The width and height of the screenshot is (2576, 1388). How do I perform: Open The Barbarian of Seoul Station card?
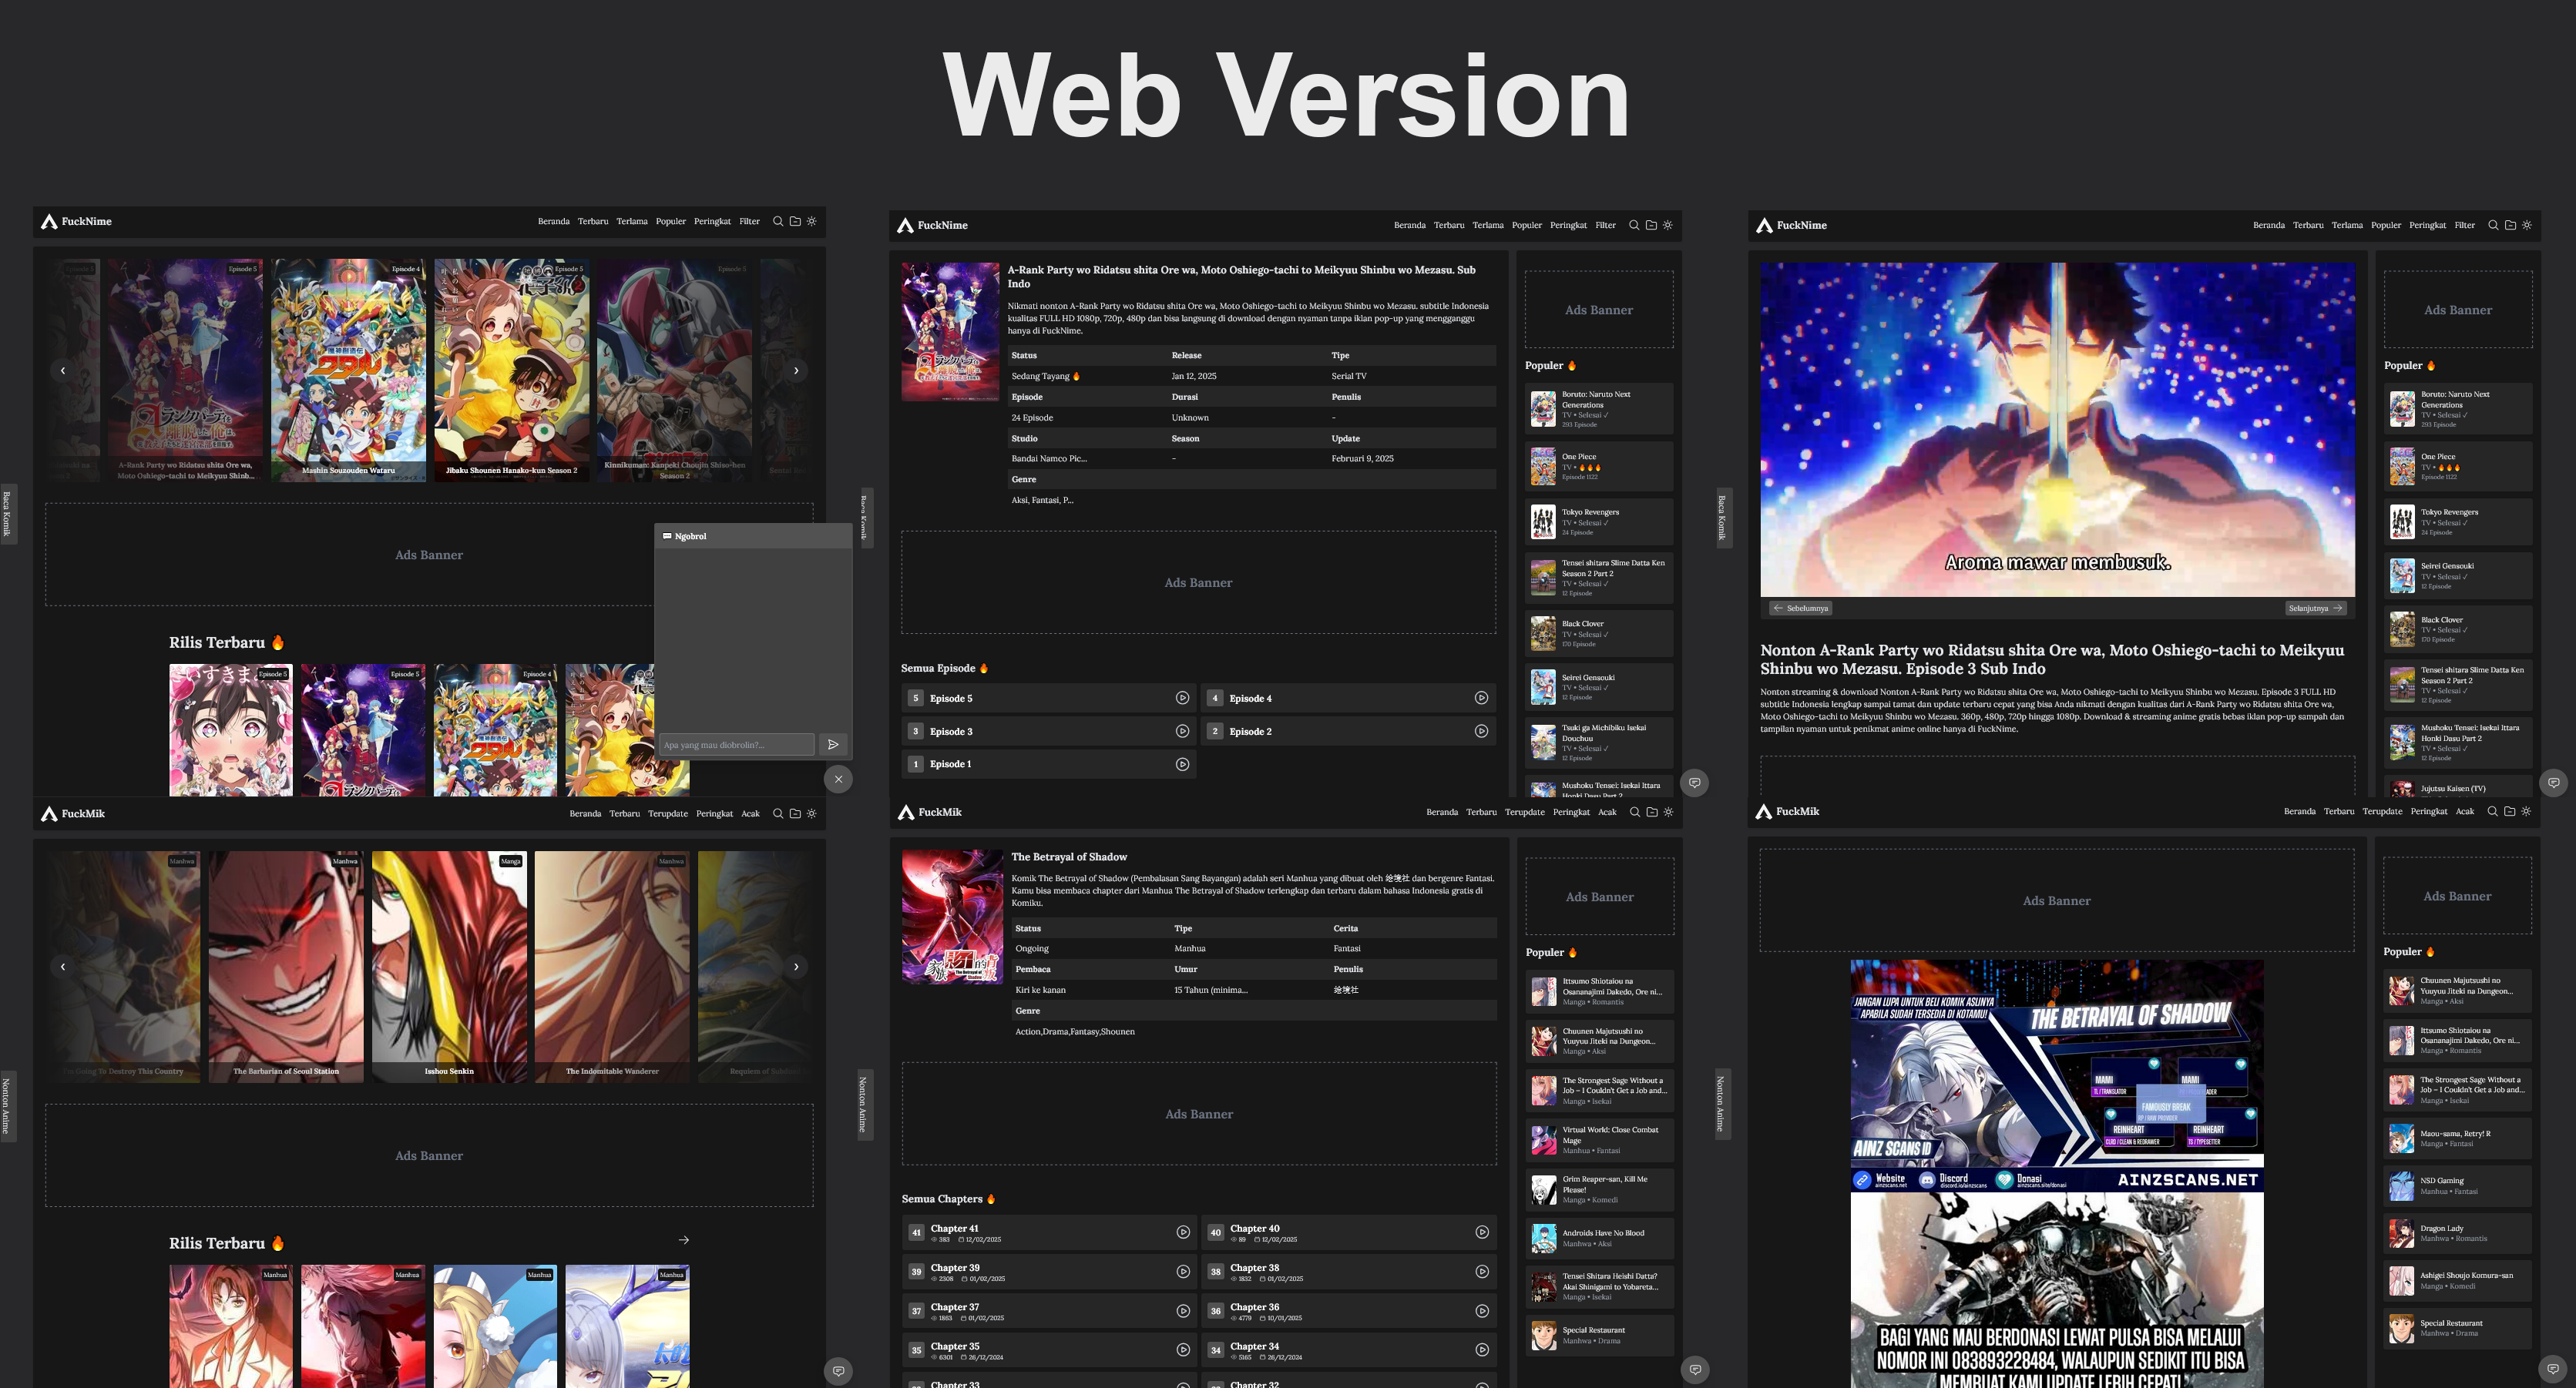286,967
